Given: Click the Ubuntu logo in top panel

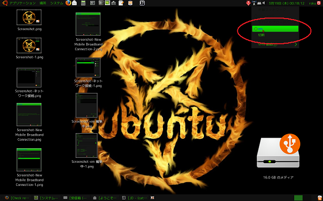Looking at the screenshot, I should 5,3.
